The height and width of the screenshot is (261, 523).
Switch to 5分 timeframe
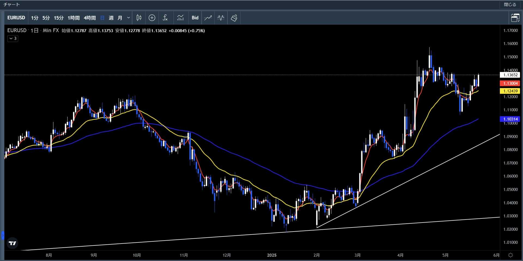[46, 18]
